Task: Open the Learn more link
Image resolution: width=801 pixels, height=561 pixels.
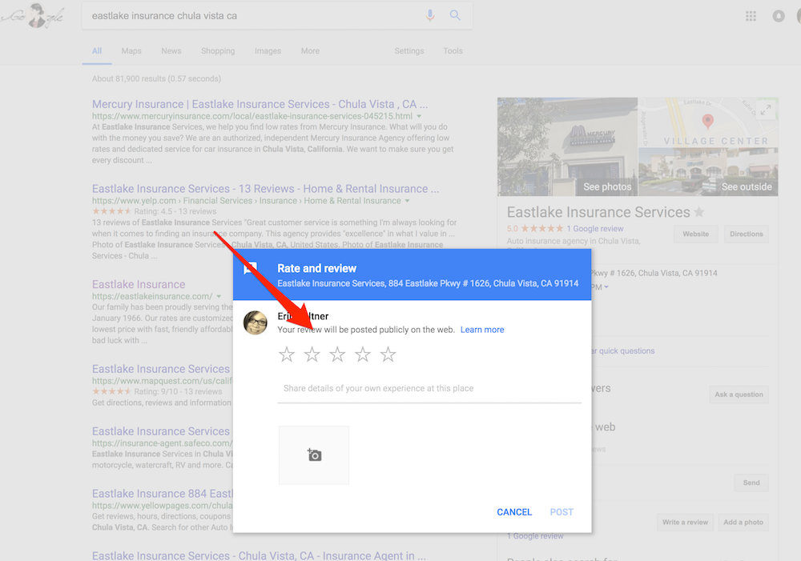Action: (482, 330)
